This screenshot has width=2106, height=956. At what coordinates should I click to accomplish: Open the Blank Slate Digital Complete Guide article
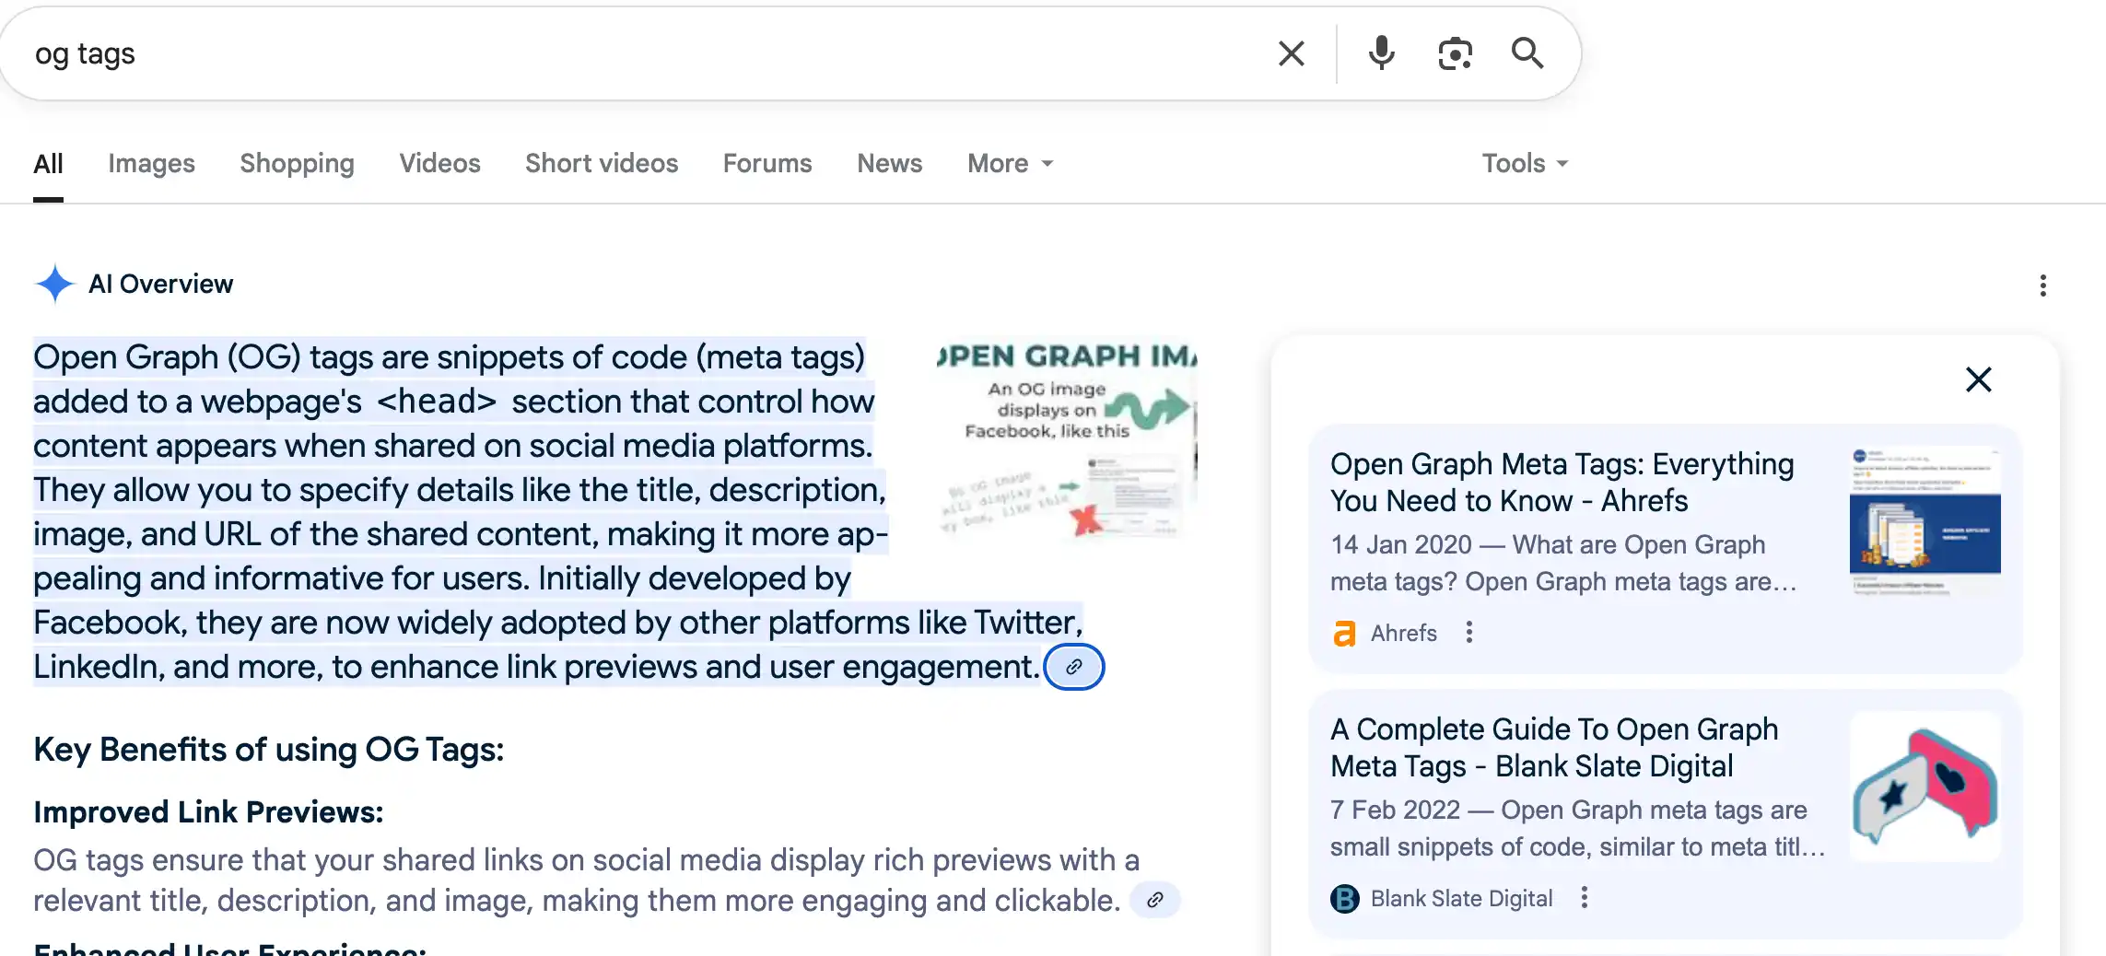[x=1554, y=748]
